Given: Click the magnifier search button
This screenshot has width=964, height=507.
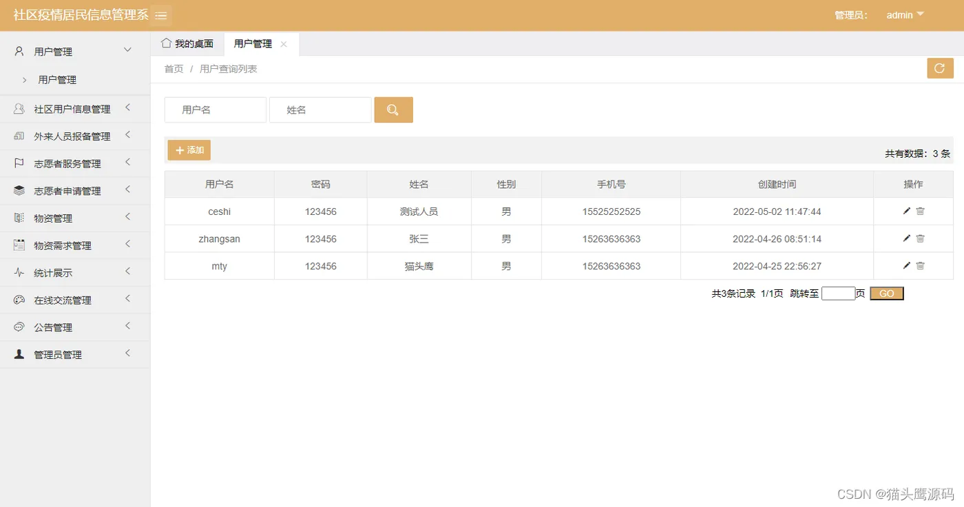Looking at the screenshot, I should click(x=393, y=110).
